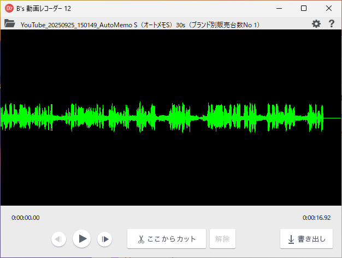Close the B's 動画レコーダー 12 window
The height and width of the screenshot is (258, 342).
[x=329, y=8]
